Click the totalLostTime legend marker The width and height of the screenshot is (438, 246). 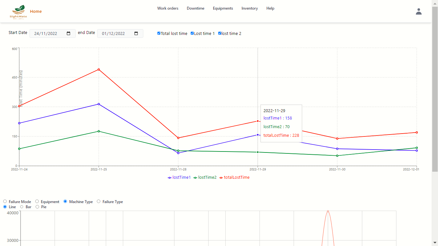tap(221, 178)
